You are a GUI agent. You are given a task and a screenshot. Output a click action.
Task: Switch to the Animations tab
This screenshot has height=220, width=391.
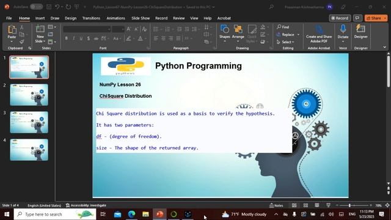pos(115,18)
